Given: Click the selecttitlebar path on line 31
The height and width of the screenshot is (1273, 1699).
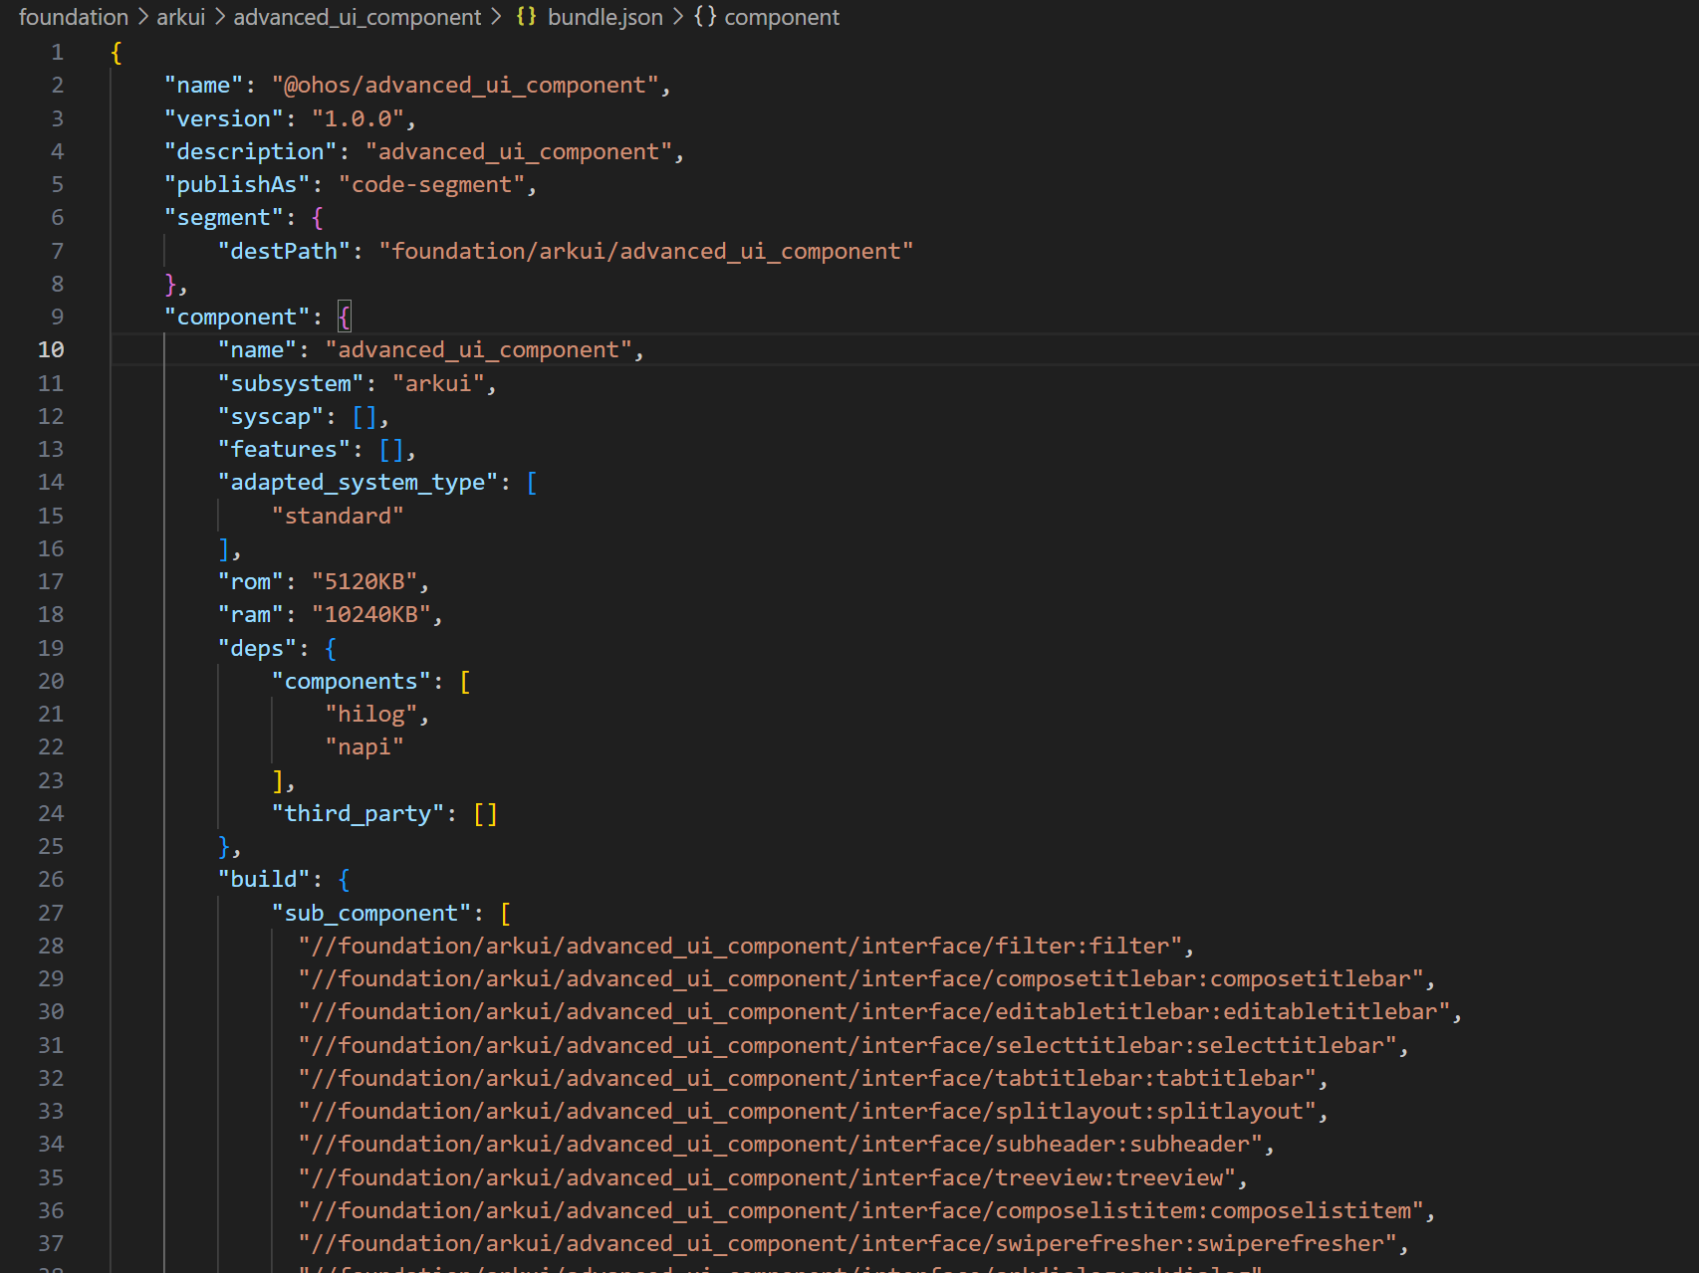Looking at the screenshot, I should coord(848,1046).
